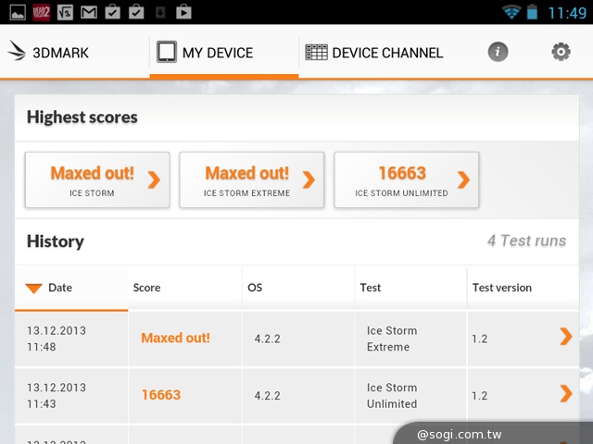
Task: Open Ice Storm Extreme score card
Action: [251, 179]
